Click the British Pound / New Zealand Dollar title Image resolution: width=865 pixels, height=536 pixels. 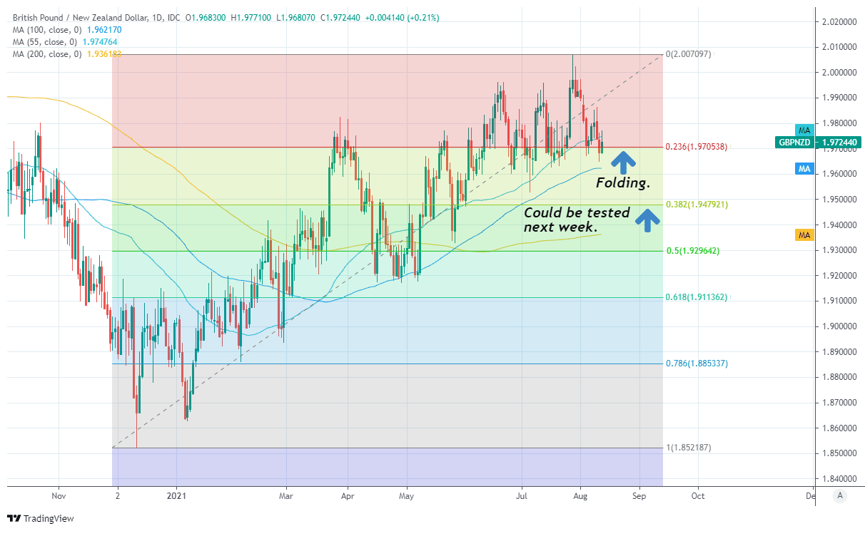(x=84, y=17)
